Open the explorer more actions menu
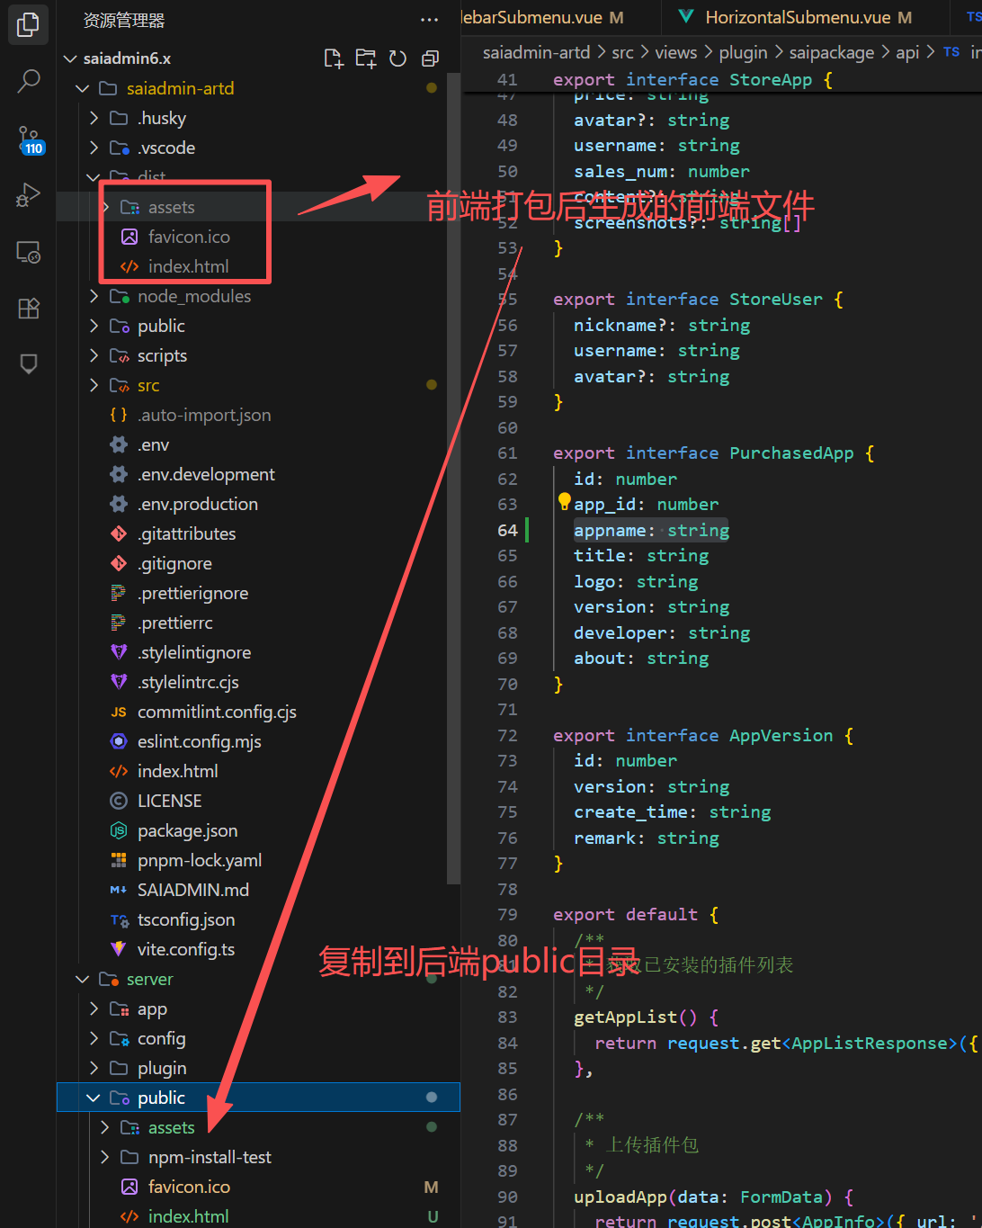The image size is (982, 1228). 430,20
